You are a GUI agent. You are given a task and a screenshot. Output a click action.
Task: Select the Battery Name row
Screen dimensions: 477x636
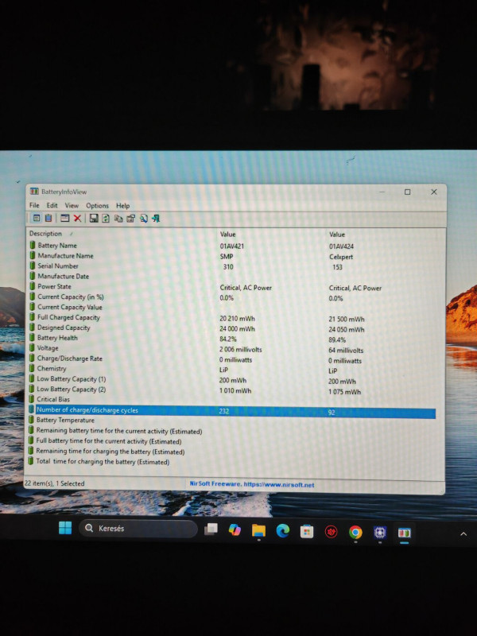coord(232,246)
